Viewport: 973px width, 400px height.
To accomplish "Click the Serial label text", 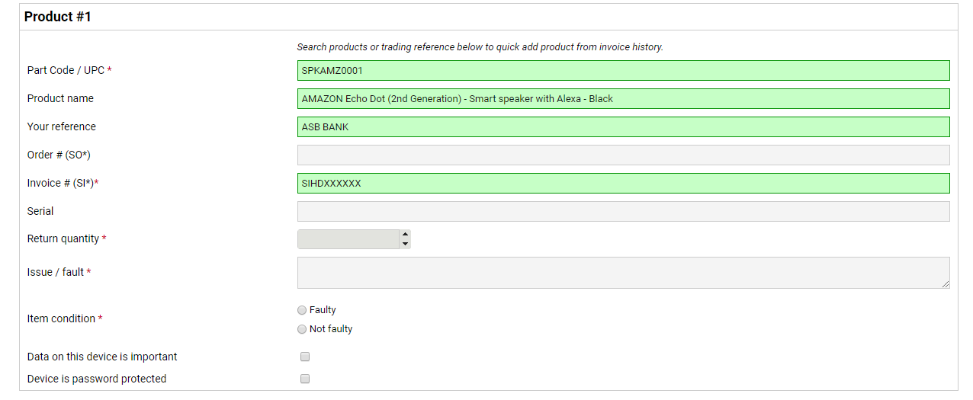I will [x=40, y=211].
